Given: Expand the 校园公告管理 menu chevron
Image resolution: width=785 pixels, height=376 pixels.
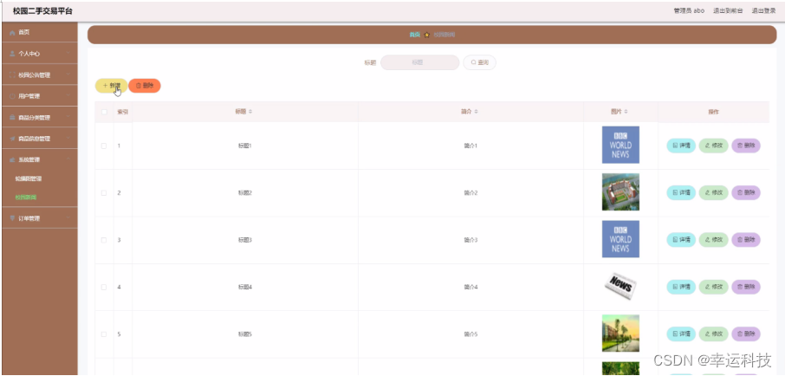Looking at the screenshot, I should click(68, 75).
